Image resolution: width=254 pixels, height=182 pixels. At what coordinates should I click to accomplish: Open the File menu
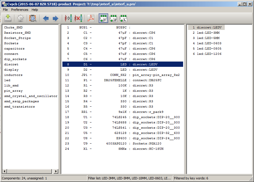5,10
